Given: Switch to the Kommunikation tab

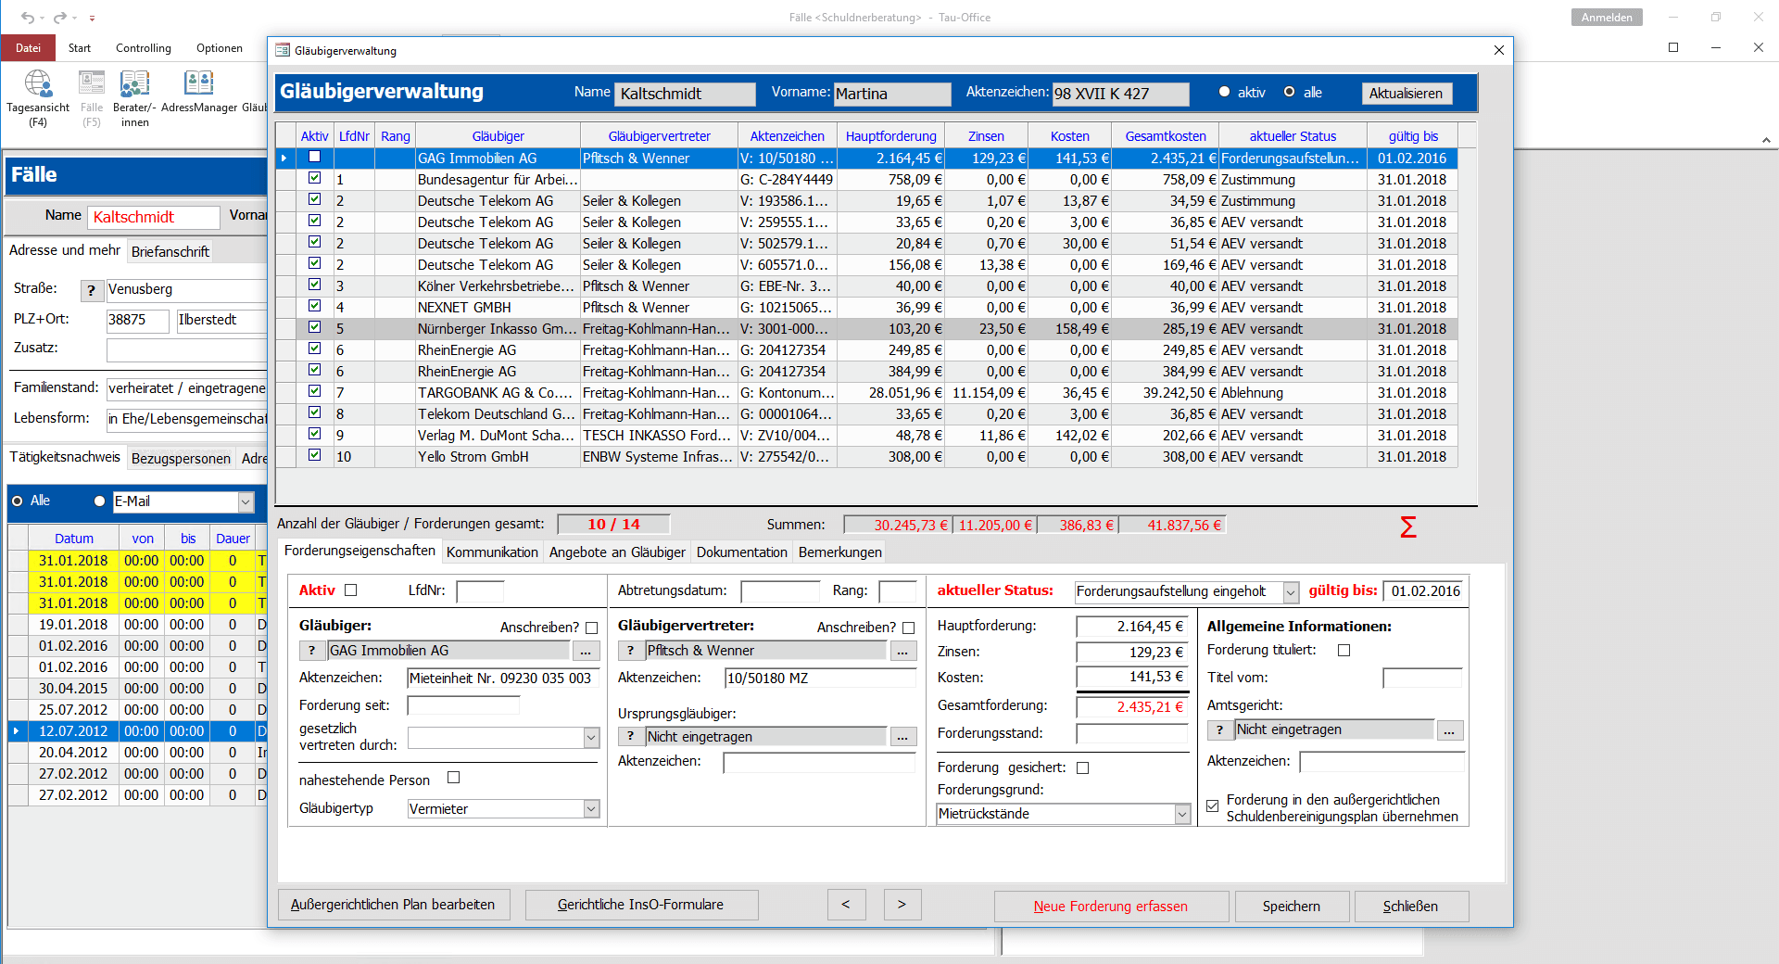Looking at the screenshot, I should 492,552.
